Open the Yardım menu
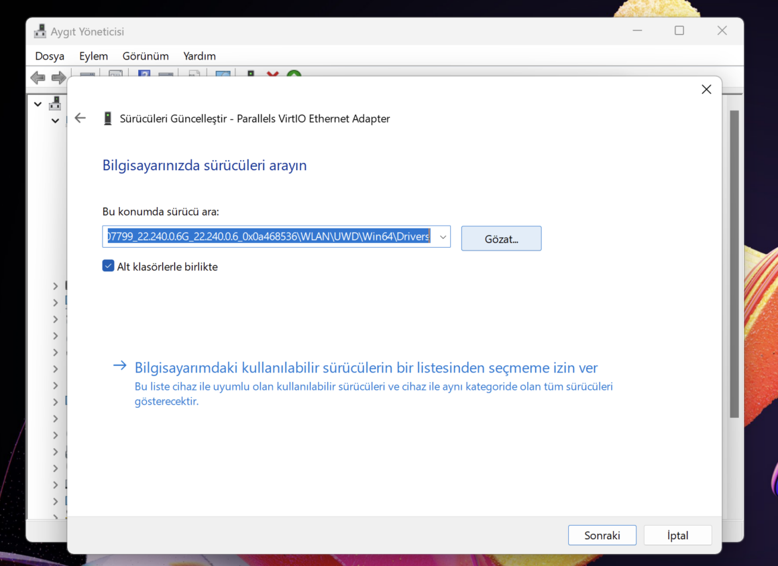The image size is (778, 566). click(199, 56)
